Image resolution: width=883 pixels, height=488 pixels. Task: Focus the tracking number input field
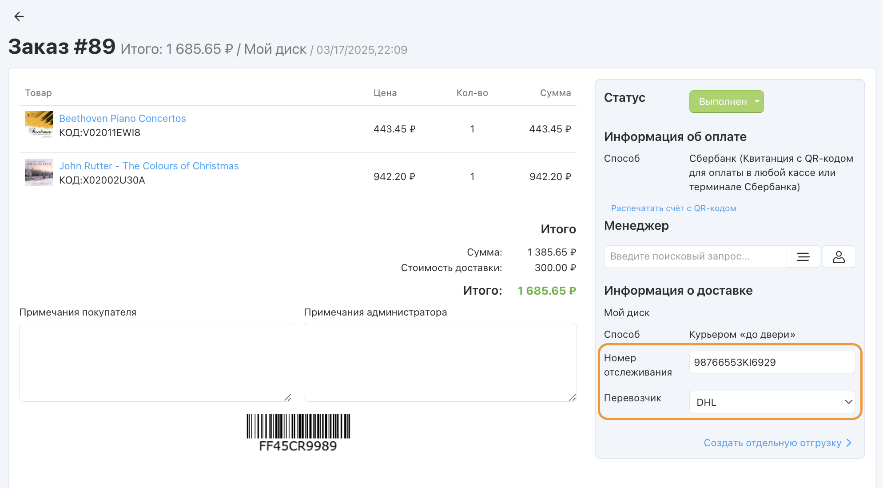pyautogui.click(x=772, y=362)
